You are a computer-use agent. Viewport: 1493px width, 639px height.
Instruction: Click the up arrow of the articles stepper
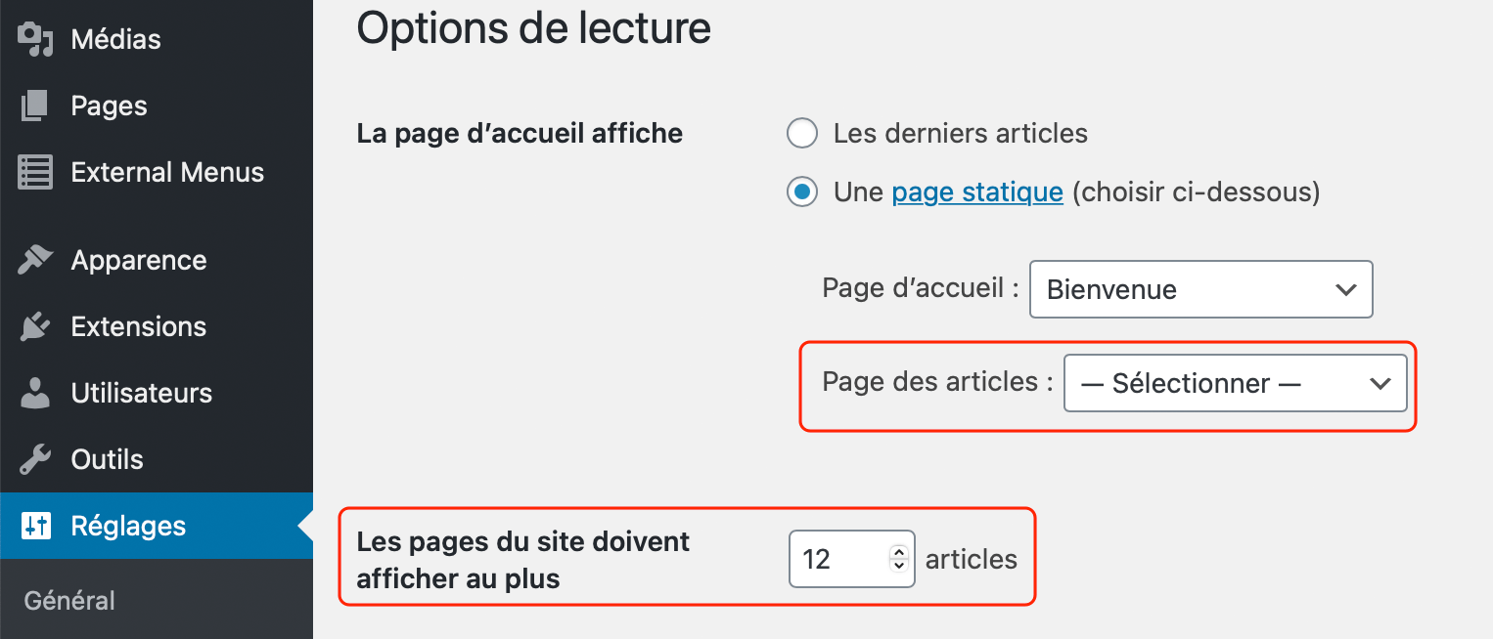click(x=898, y=550)
